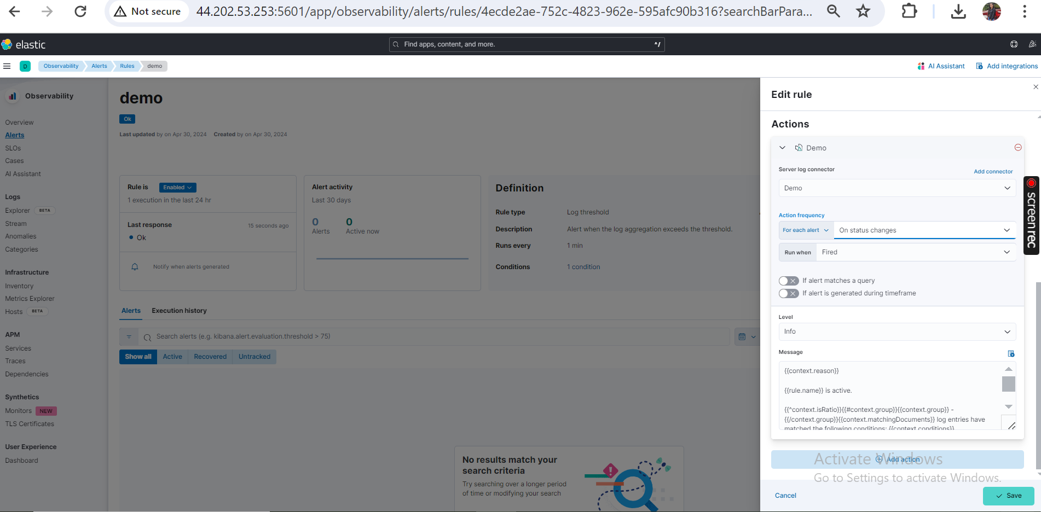The height and width of the screenshot is (512, 1041).
Task: Click the notify bell icon
Action: pos(135,267)
